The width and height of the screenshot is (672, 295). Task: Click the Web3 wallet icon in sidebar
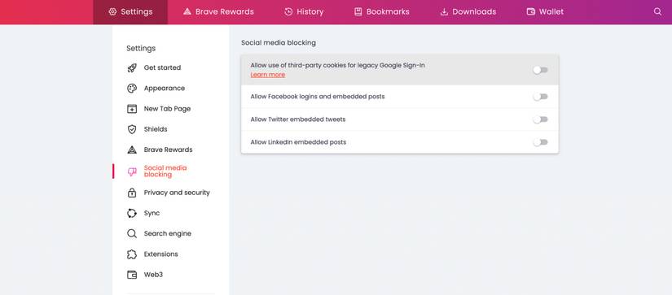[x=132, y=275]
